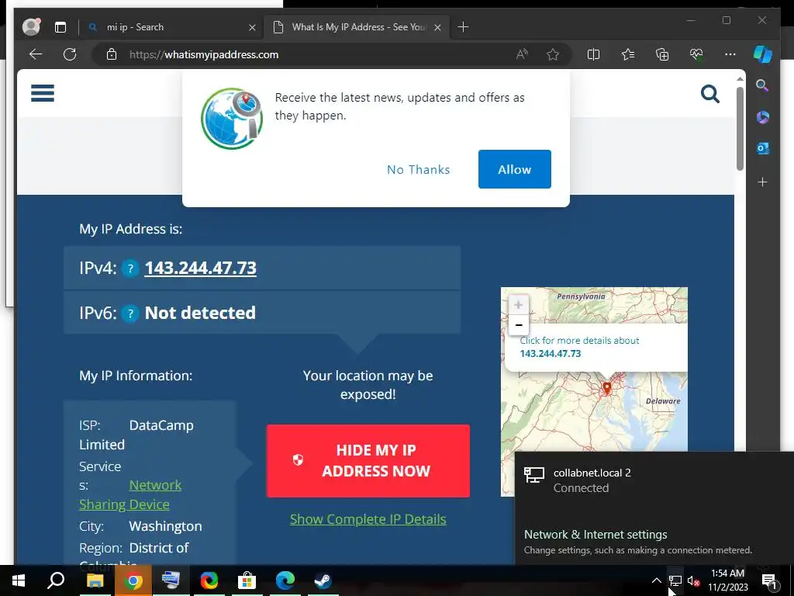Go back to the previous page

[x=36, y=54]
